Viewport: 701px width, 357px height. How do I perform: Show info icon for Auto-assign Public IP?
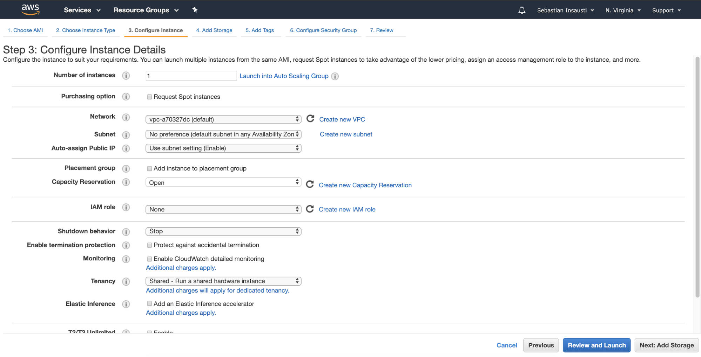coord(126,148)
